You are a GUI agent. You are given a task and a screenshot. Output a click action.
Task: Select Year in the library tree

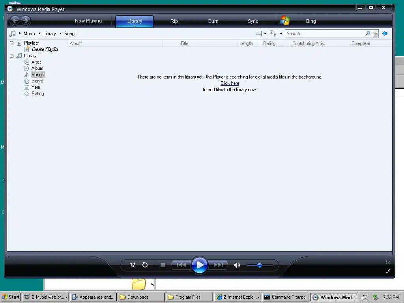coord(36,87)
